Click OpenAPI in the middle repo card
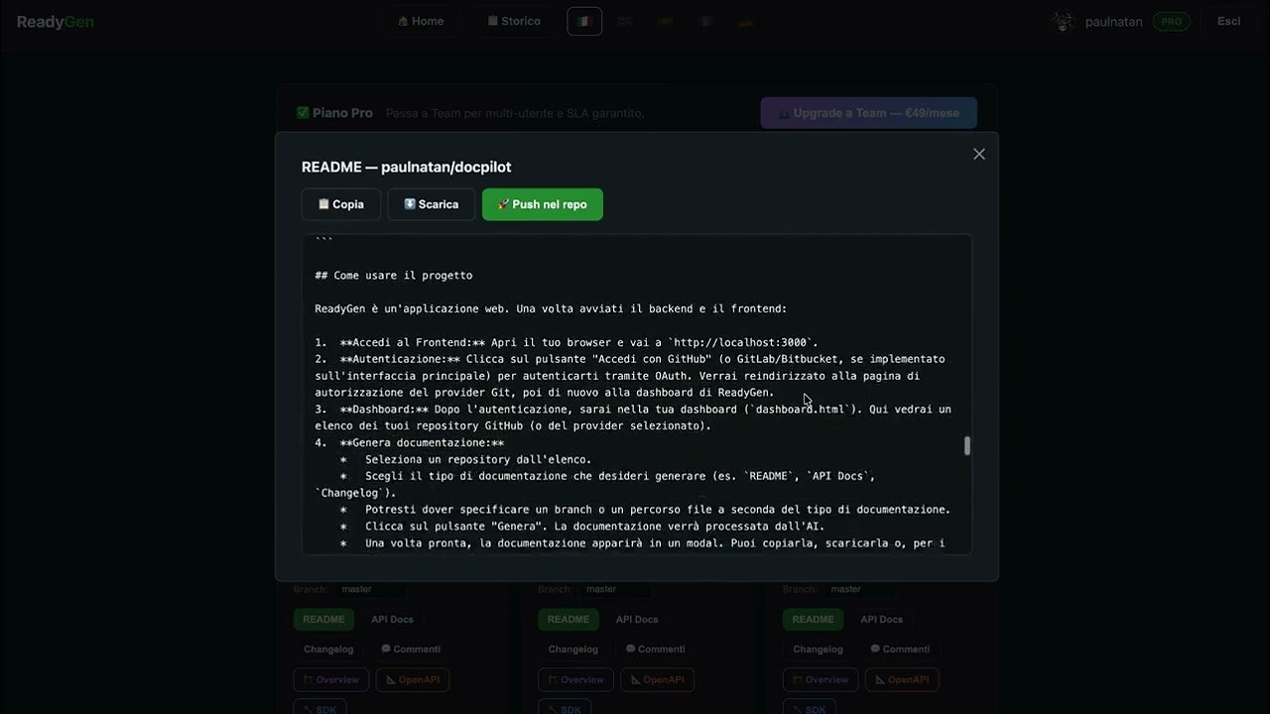The width and height of the screenshot is (1270, 714). click(x=658, y=679)
